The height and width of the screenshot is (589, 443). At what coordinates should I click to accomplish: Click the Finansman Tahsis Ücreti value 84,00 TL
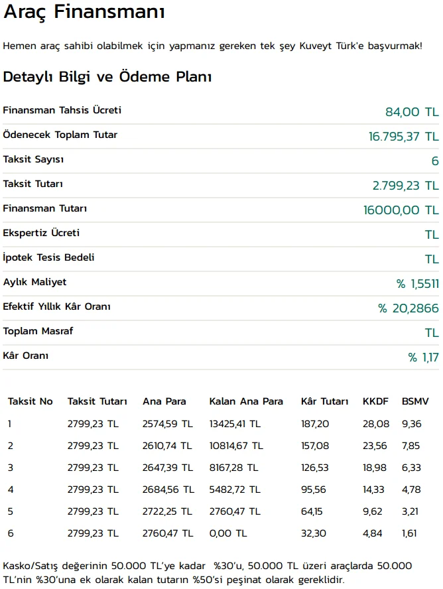(x=412, y=112)
